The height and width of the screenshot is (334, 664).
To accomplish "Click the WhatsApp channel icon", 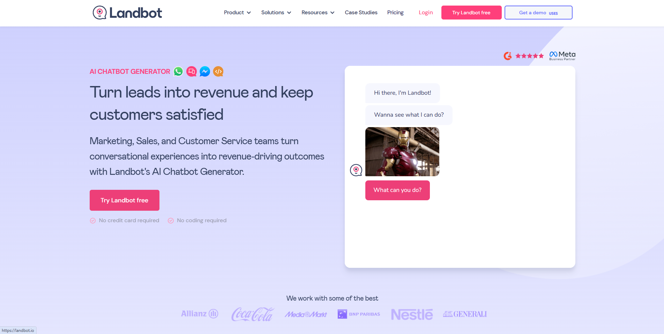I will click(x=178, y=71).
